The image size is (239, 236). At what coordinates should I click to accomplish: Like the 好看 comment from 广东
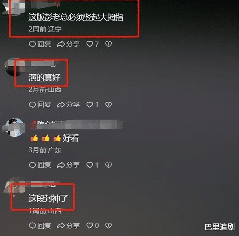click(93, 165)
